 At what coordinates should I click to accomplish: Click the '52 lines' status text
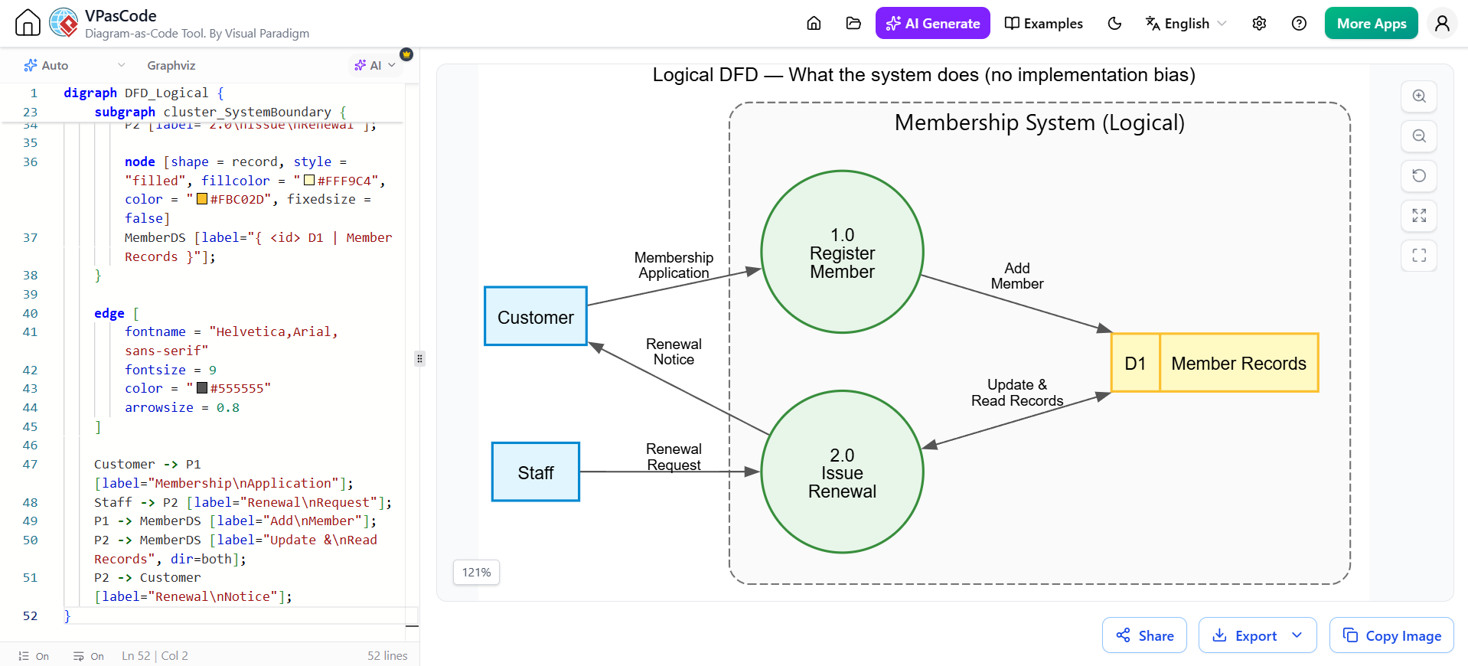[387, 656]
